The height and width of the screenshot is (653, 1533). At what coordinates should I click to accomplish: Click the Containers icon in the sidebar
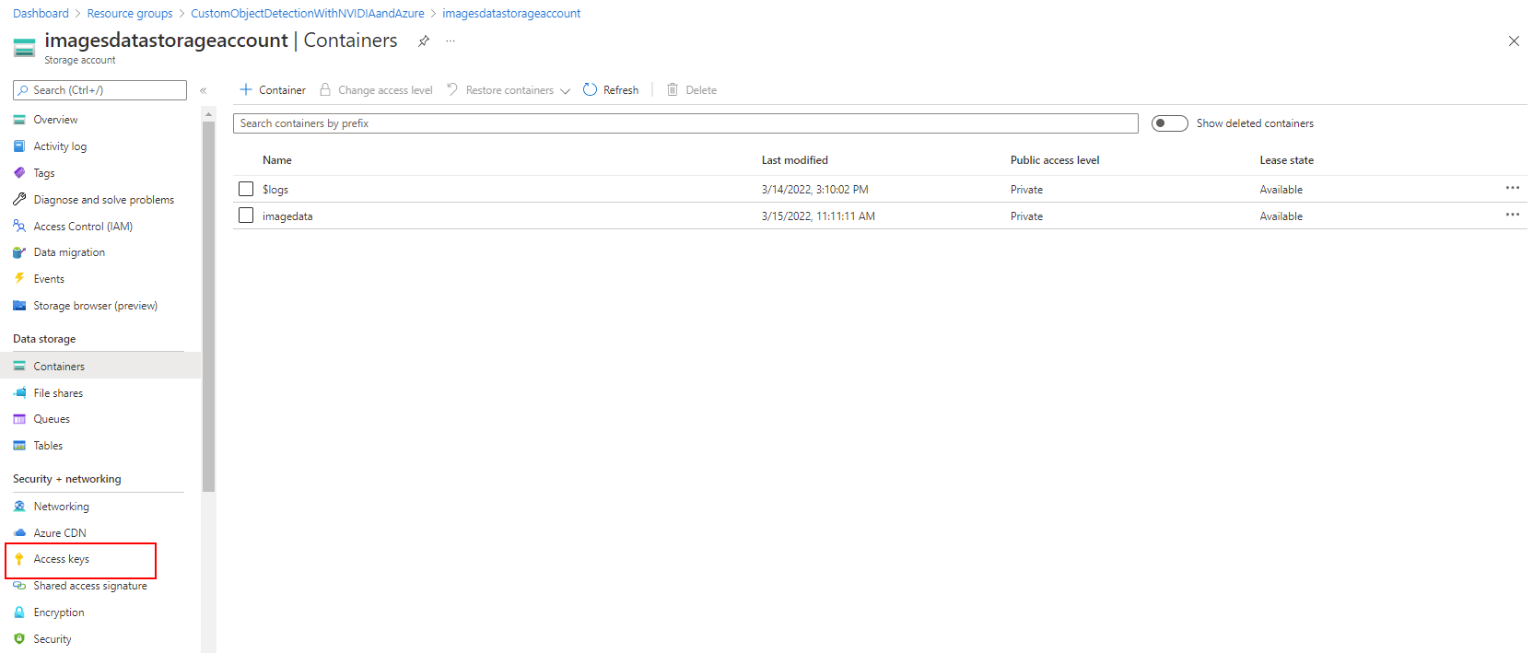click(19, 367)
